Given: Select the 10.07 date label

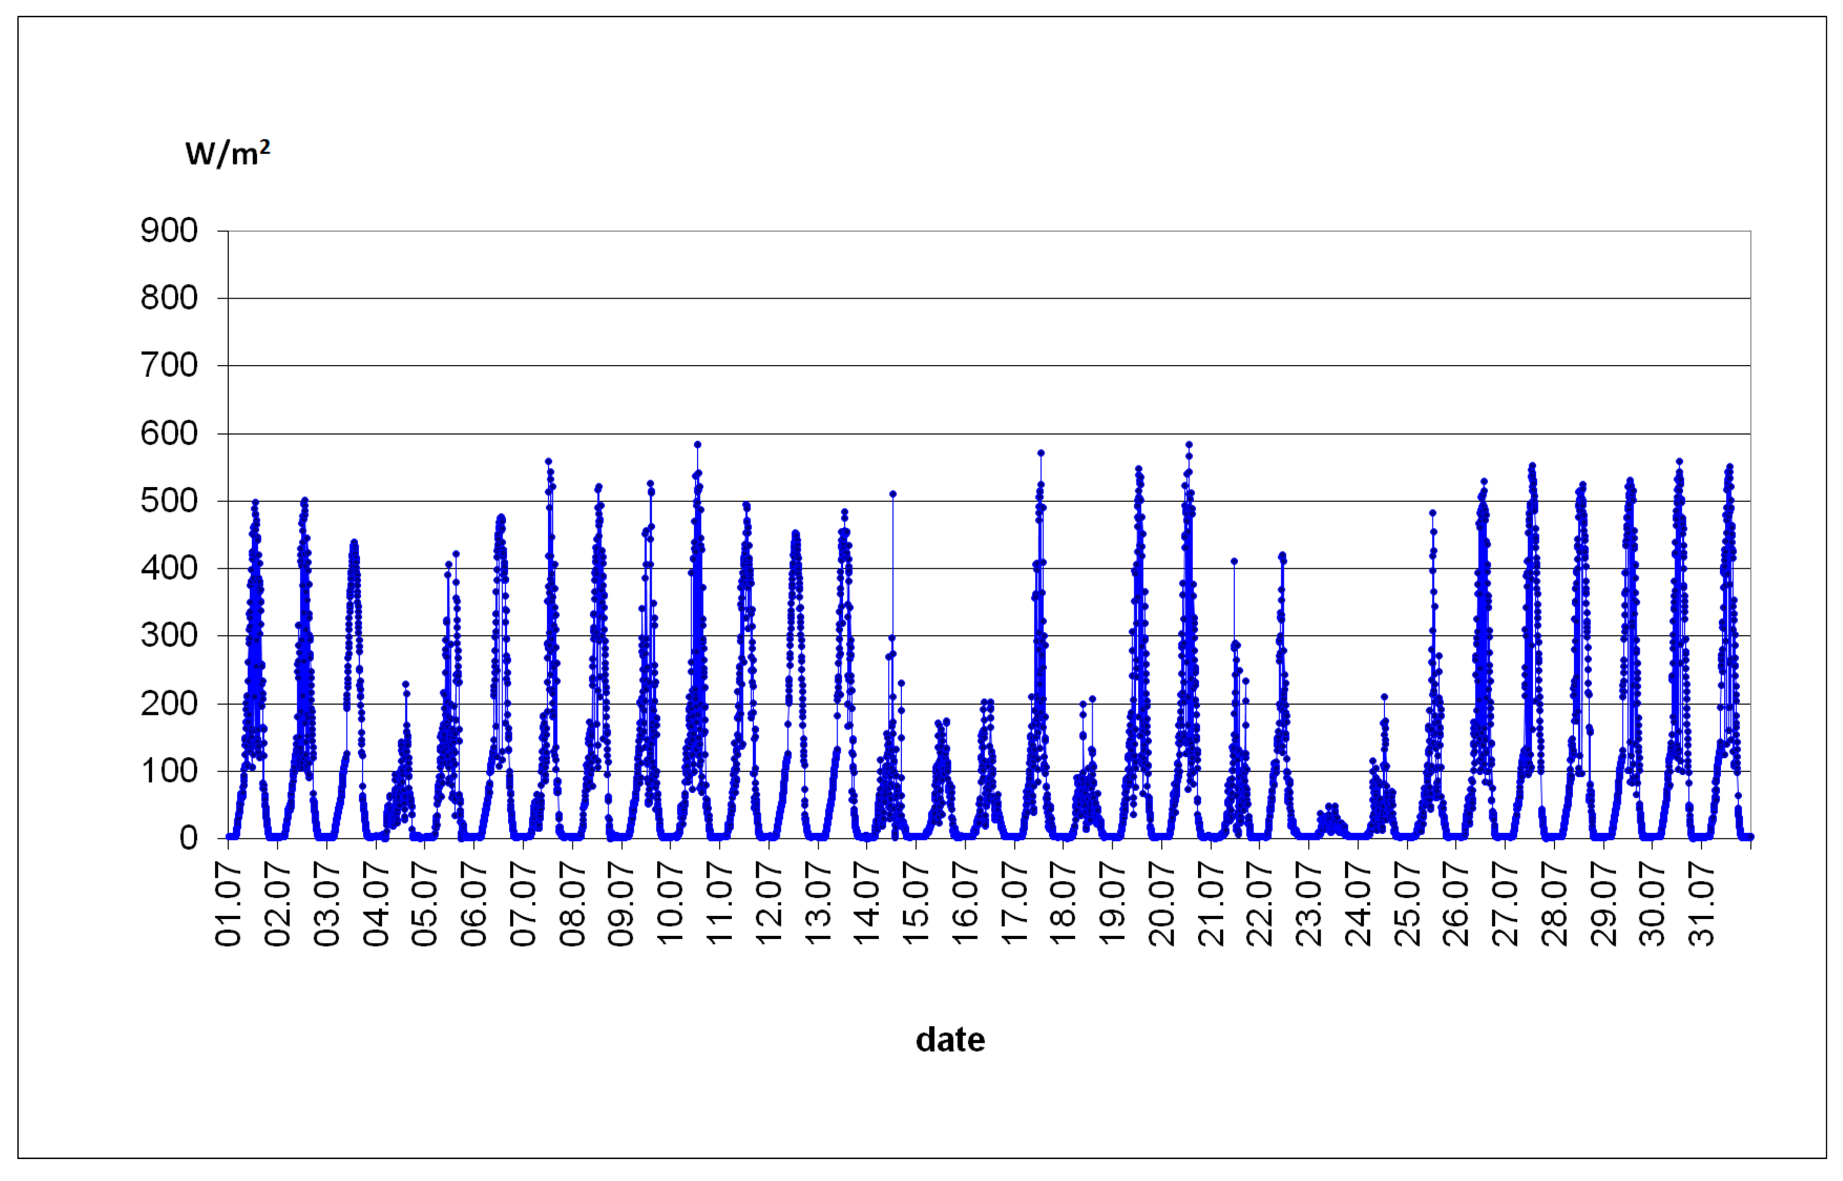Looking at the screenshot, I should tap(671, 903).
